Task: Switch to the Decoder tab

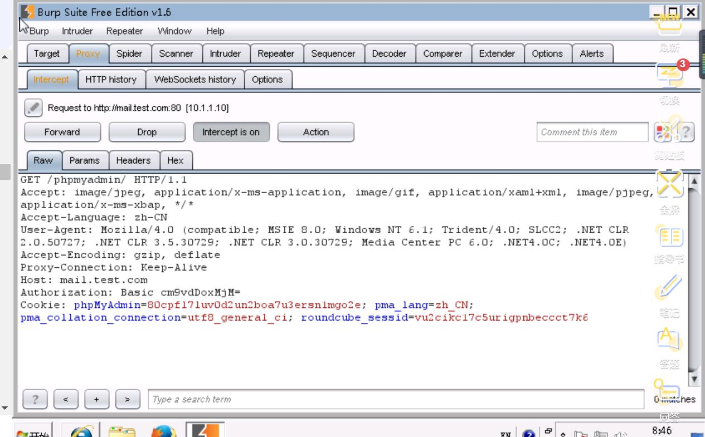Action: tap(389, 53)
